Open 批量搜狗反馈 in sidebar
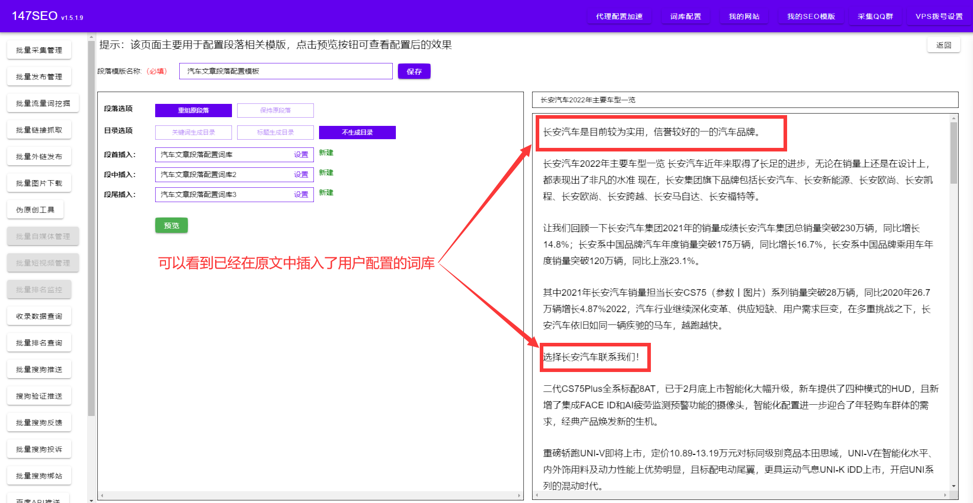Viewport: 973px width, 503px height. tap(39, 423)
